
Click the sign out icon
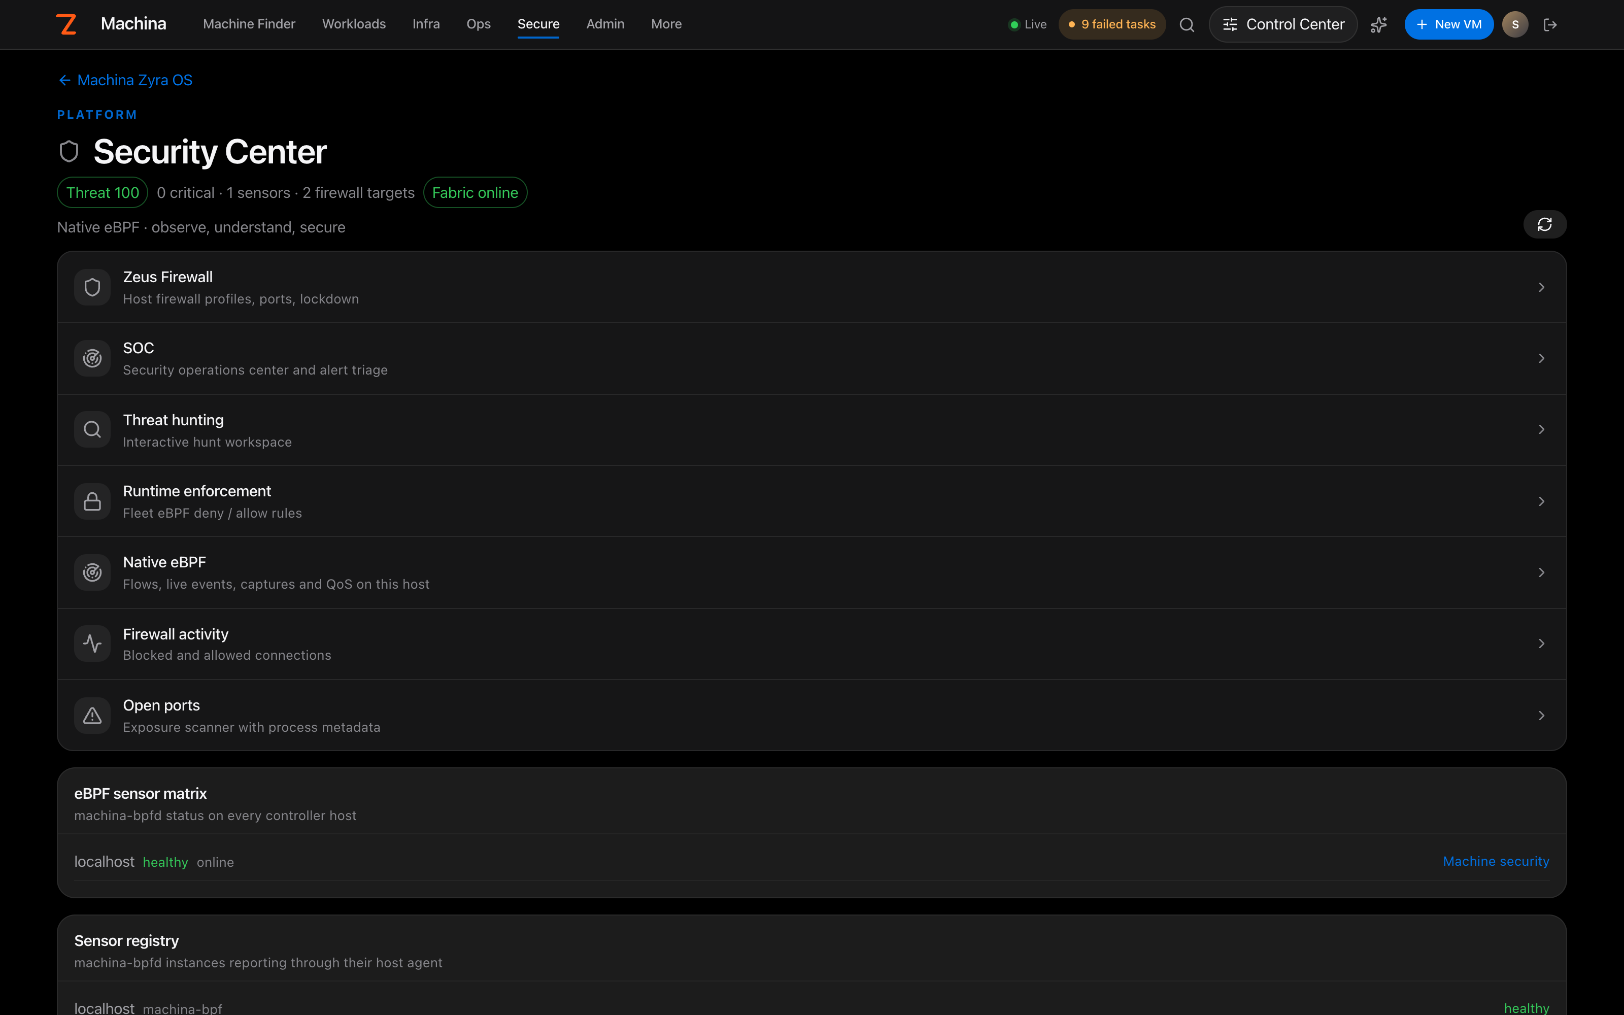(x=1550, y=25)
